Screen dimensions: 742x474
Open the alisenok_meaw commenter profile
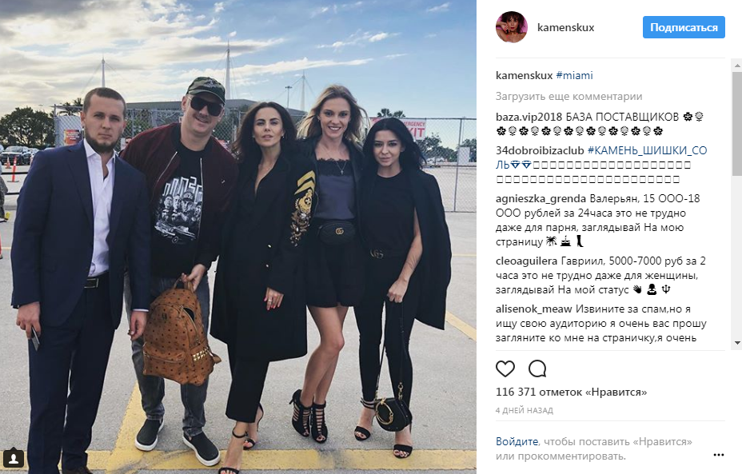534,309
